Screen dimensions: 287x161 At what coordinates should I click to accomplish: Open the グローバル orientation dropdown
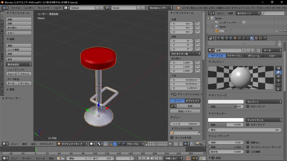point(135,144)
